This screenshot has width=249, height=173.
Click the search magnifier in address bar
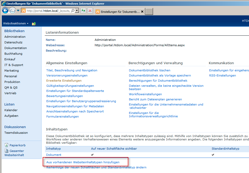pyautogui.click(x=73, y=11)
